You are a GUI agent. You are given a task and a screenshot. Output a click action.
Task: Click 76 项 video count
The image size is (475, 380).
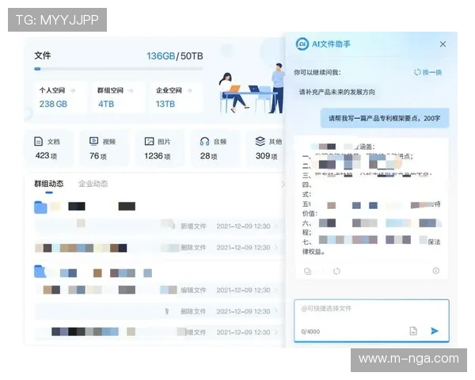[98, 156]
